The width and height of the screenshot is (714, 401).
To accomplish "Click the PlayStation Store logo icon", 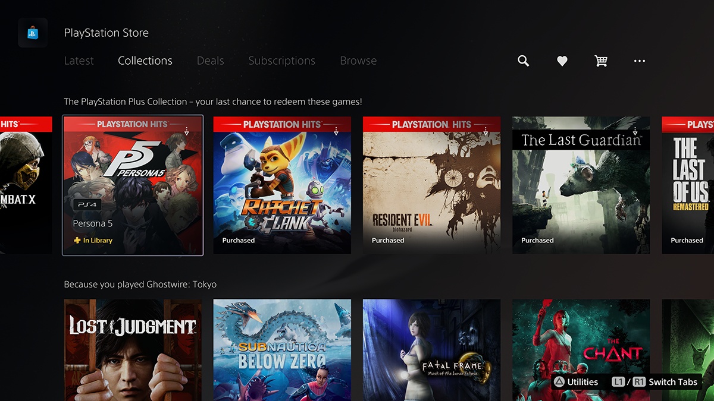I will coord(33,33).
